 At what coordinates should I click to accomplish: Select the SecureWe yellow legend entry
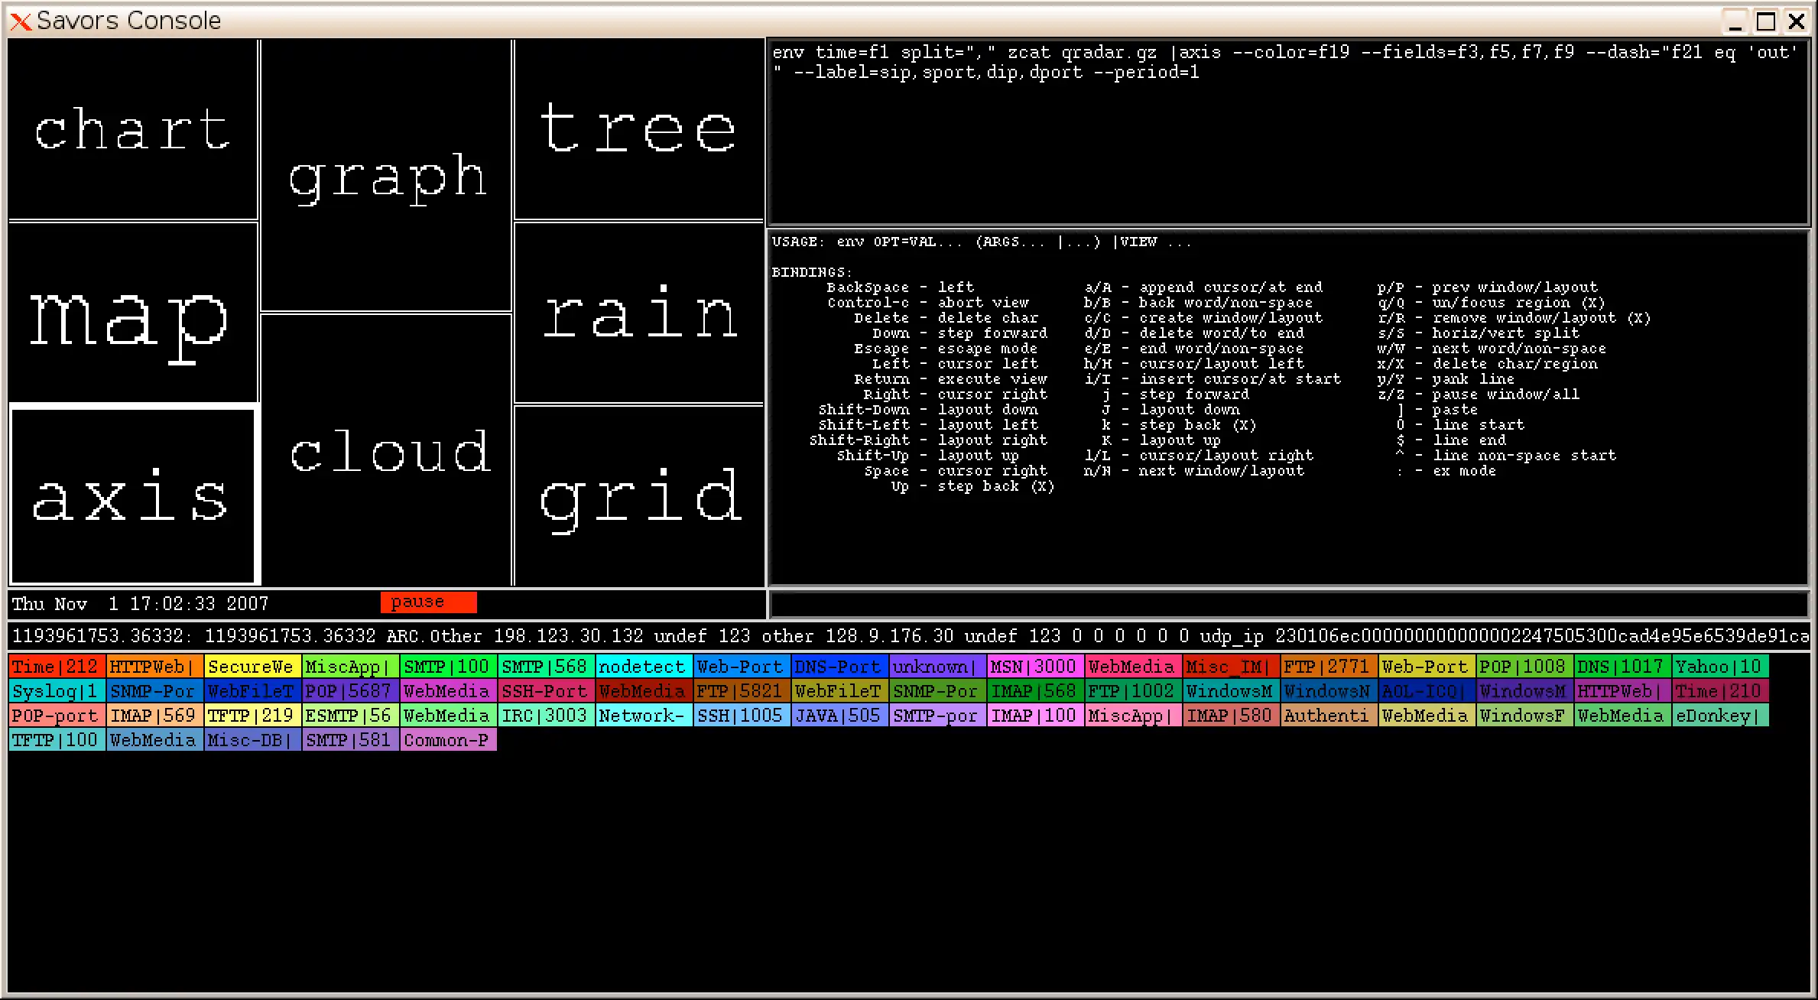252,667
